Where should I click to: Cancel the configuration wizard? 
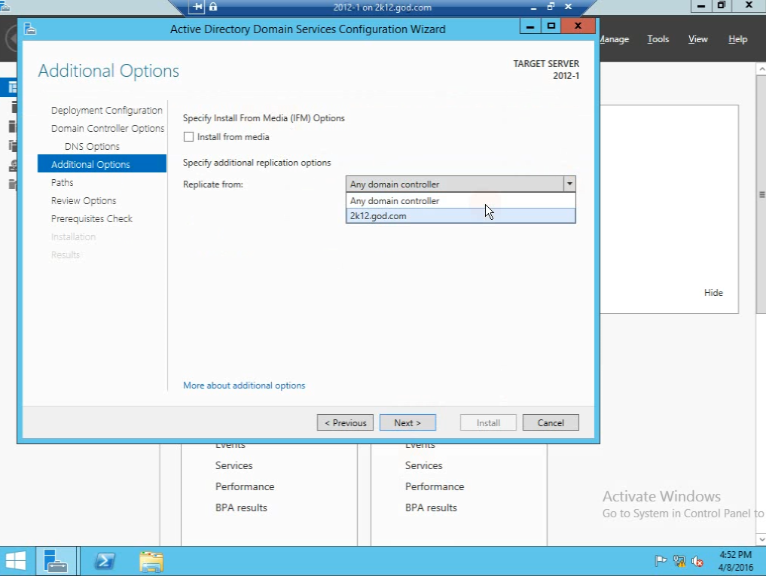pos(551,422)
